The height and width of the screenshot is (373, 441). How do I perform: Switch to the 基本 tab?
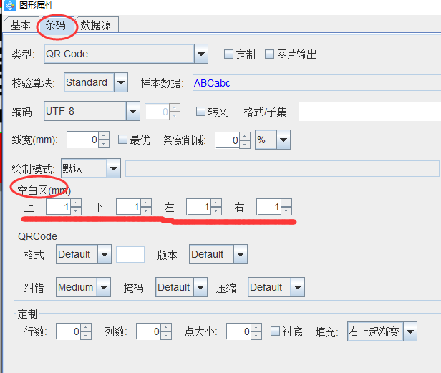point(20,25)
